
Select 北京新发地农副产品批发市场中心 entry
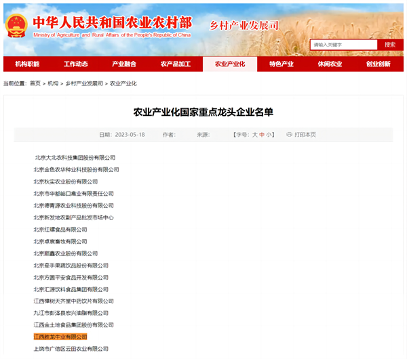click(x=74, y=217)
